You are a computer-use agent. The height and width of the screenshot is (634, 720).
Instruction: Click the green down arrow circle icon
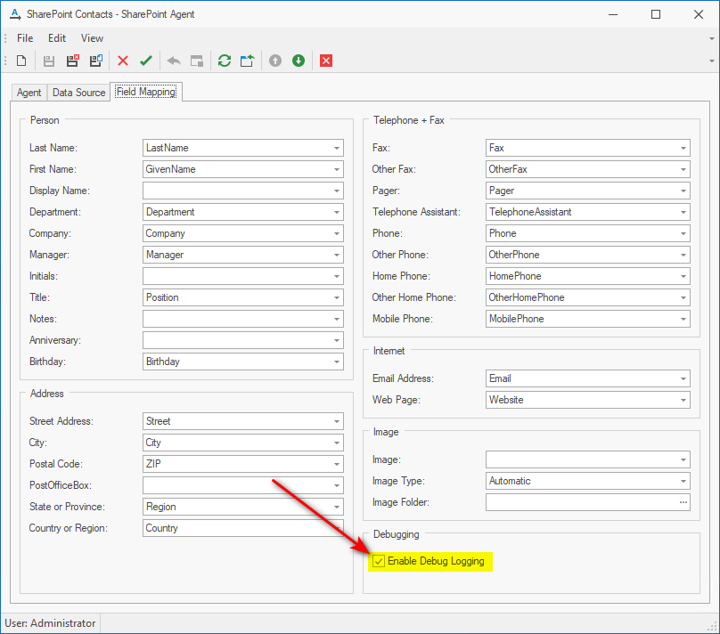(x=299, y=61)
